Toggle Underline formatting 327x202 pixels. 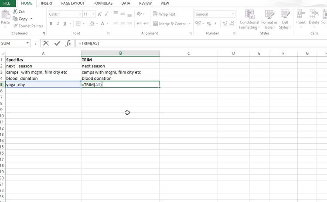[65, 24]
